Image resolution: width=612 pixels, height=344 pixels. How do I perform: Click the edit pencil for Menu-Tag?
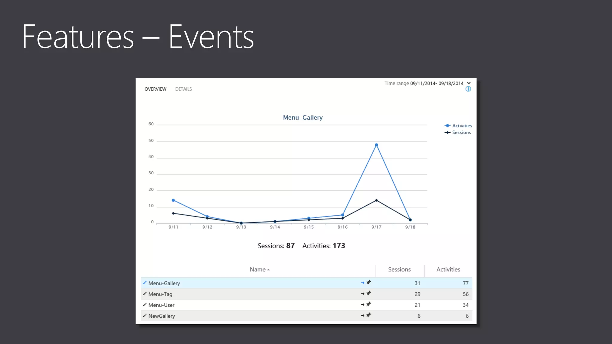[145, 294]
